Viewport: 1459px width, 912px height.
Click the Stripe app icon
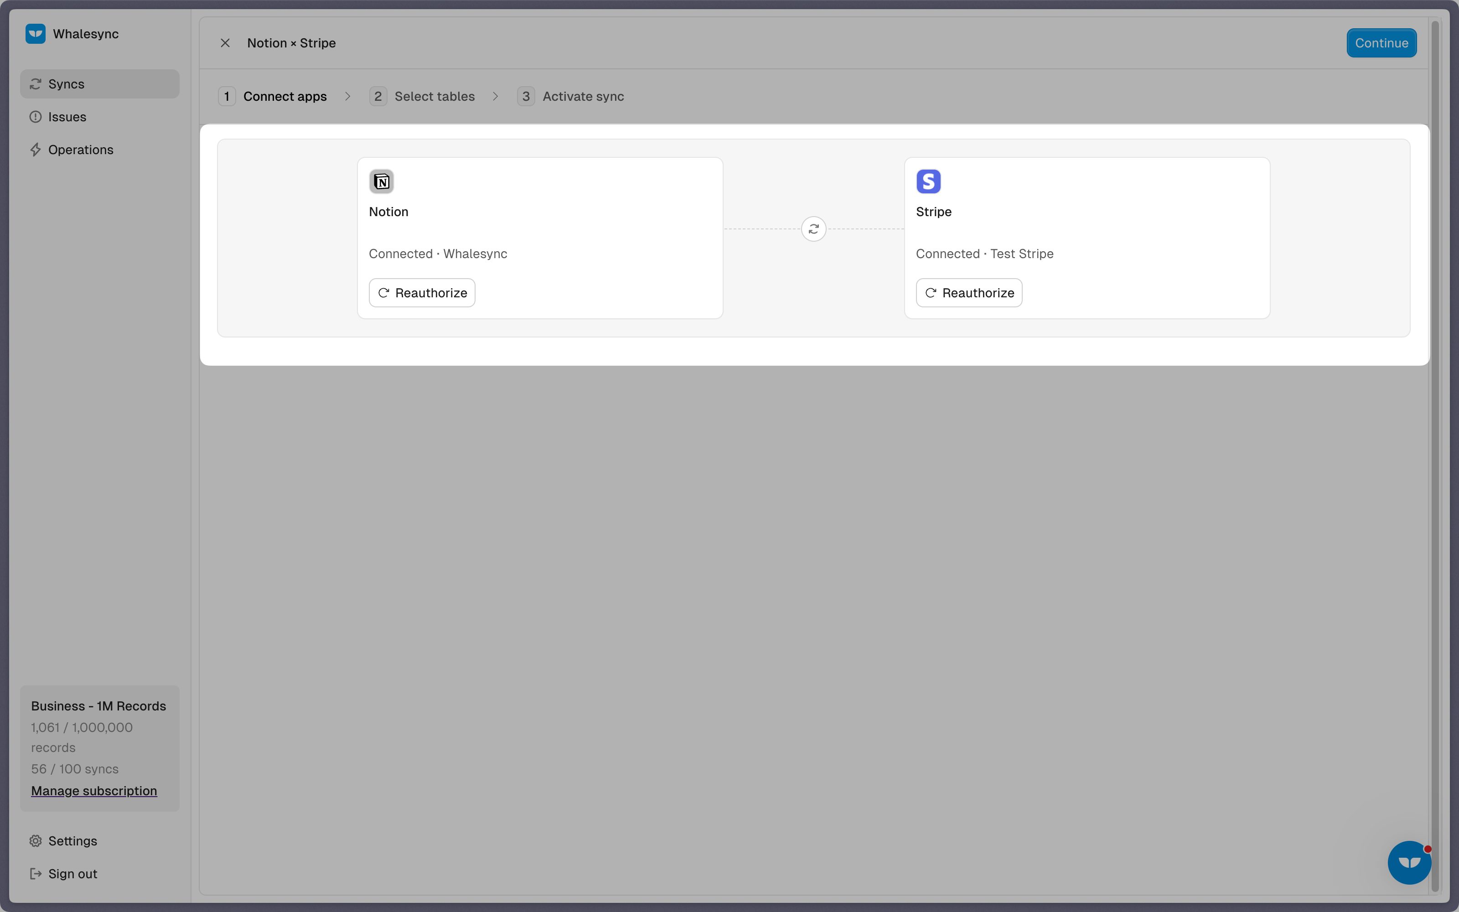pyautogui.click(x=928, y=181)
